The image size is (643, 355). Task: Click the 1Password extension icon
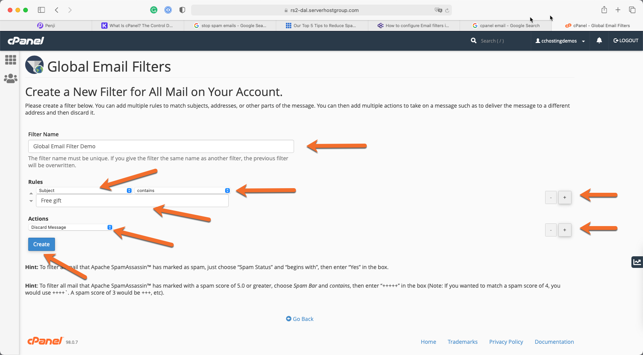pos(168,10)
